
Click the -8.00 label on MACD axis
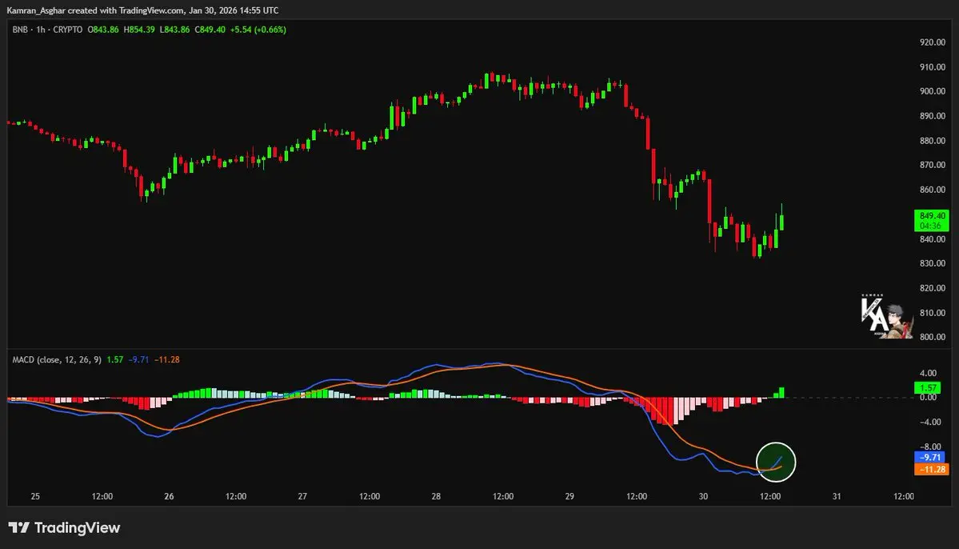tap(930, 447)
